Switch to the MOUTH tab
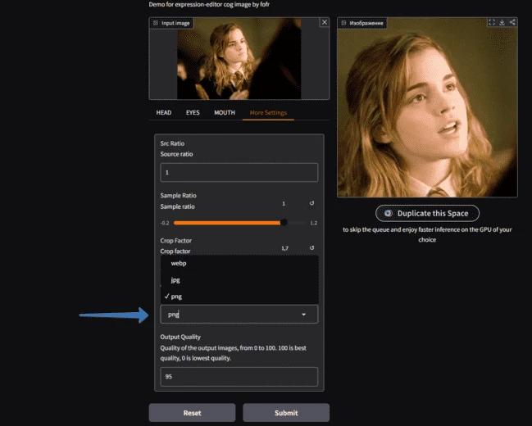The height and width of the screenshot is (426, 532). click(225, 112)
